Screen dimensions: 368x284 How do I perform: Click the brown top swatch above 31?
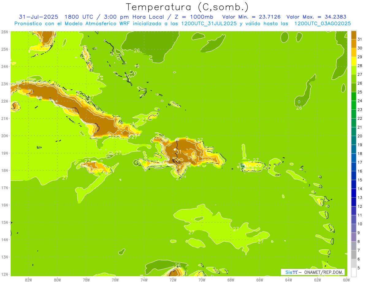click(x=354, y=35)
